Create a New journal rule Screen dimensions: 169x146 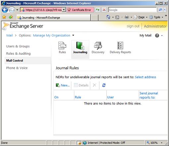[63, 85]
